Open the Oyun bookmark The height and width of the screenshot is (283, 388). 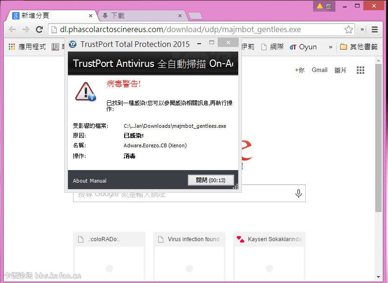click(303, 47)
